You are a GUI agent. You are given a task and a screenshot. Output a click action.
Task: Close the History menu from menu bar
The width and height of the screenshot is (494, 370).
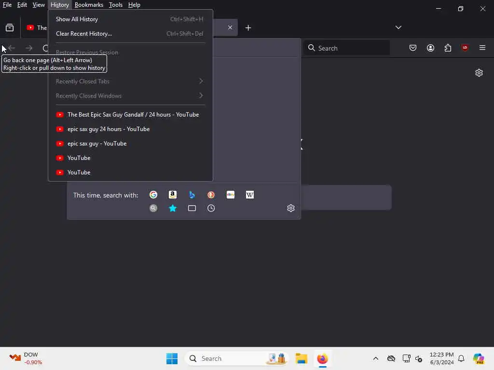click(x=59, y=5)
